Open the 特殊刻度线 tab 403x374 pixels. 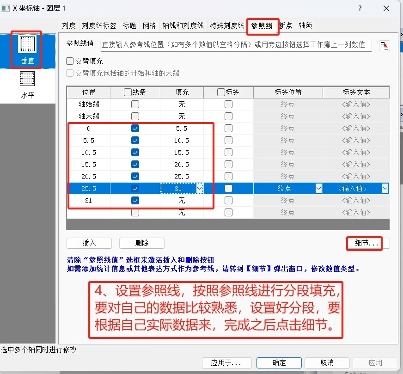(x=227, y=26)
